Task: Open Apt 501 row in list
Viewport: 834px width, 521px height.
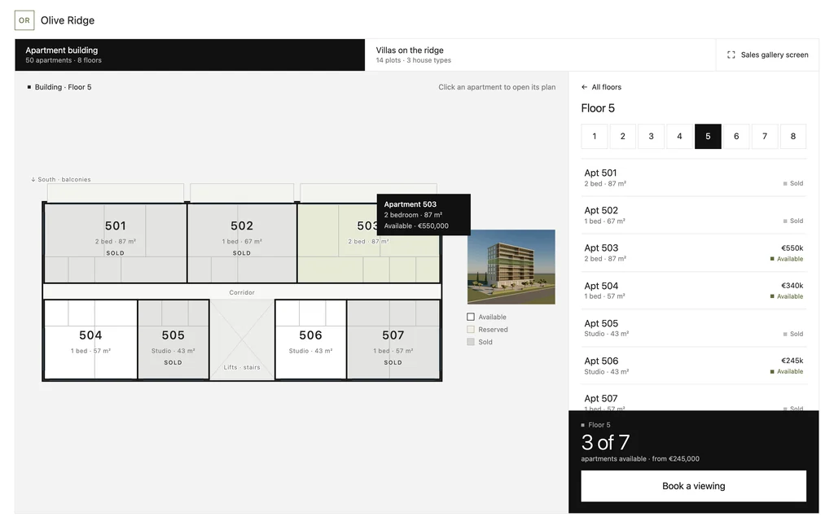Action: tap(694, 177)
